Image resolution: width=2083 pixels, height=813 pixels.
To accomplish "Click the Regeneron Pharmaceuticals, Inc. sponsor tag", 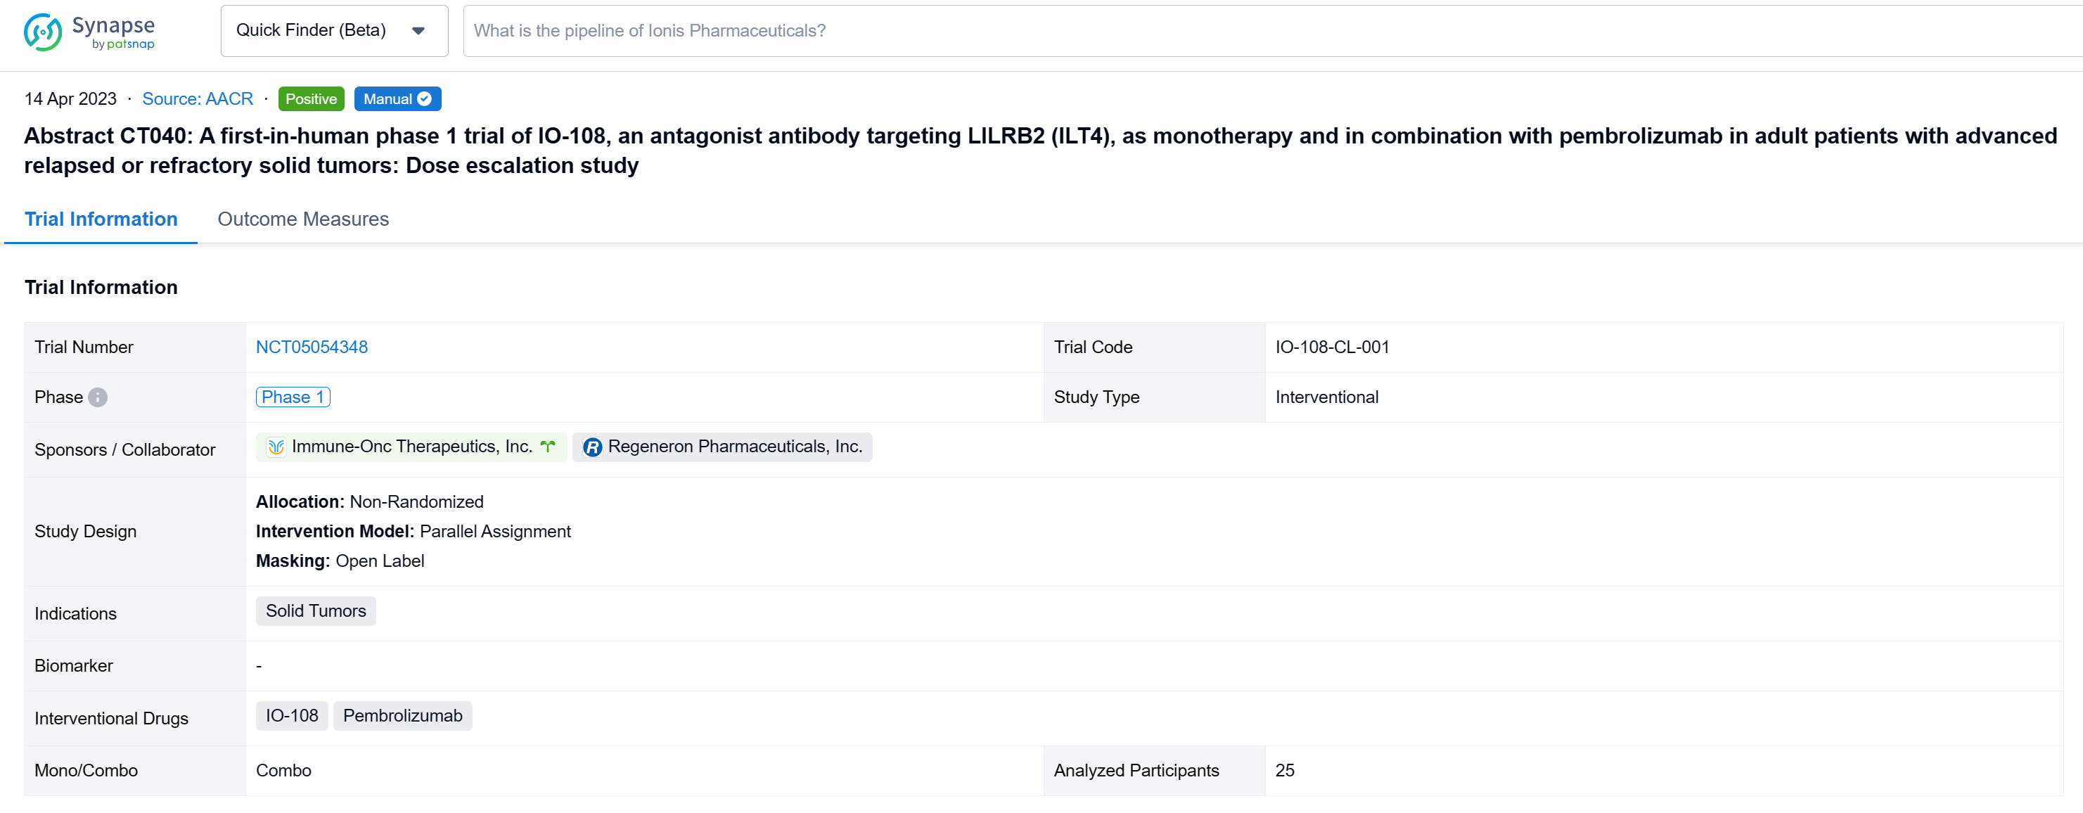I will coord(734,447).
